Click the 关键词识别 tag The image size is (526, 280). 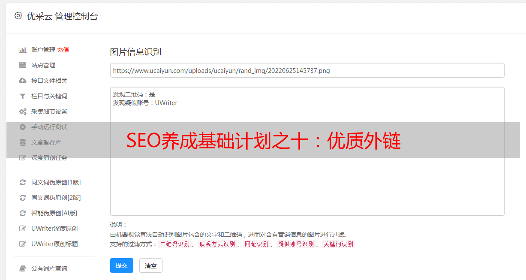[338, 244]
